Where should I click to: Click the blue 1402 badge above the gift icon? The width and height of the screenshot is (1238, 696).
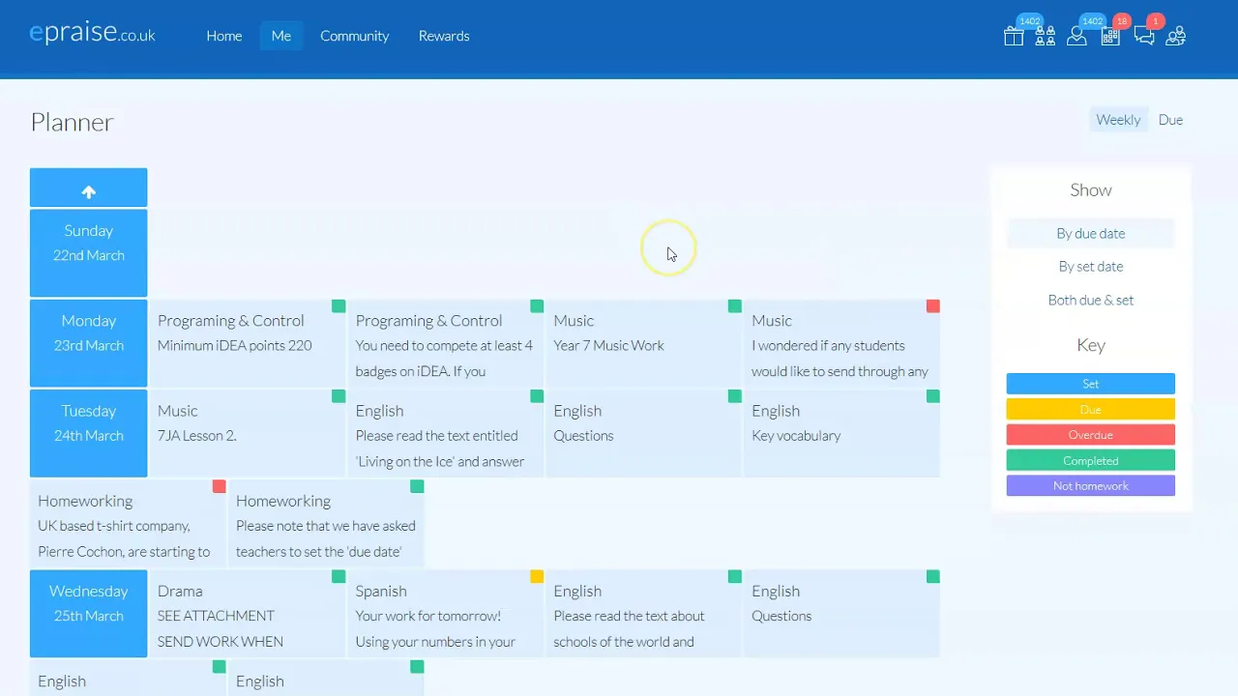click(1029, 21)
